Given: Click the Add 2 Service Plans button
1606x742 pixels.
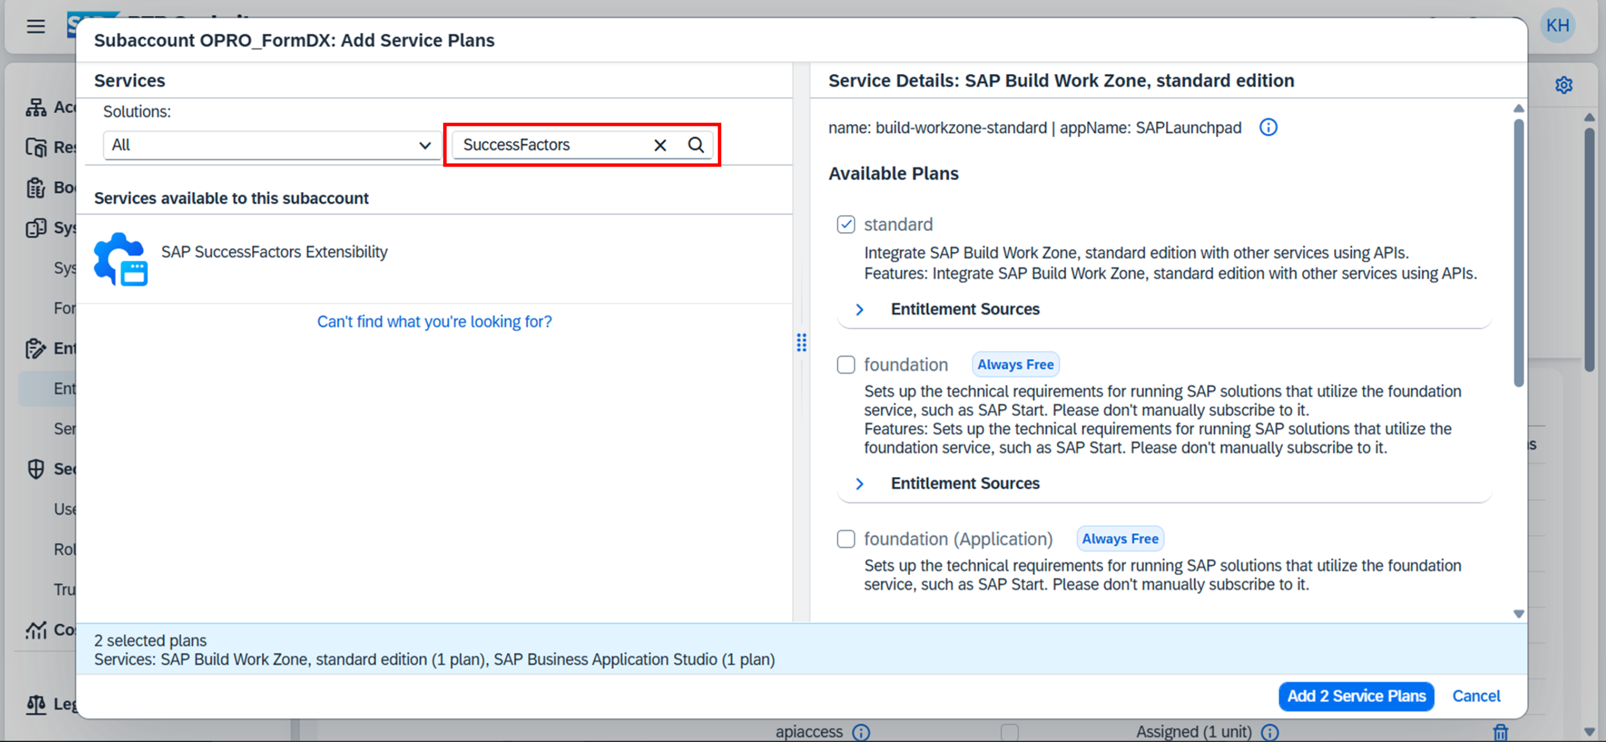Looking at the screenshot, I should coord(1356,696).
